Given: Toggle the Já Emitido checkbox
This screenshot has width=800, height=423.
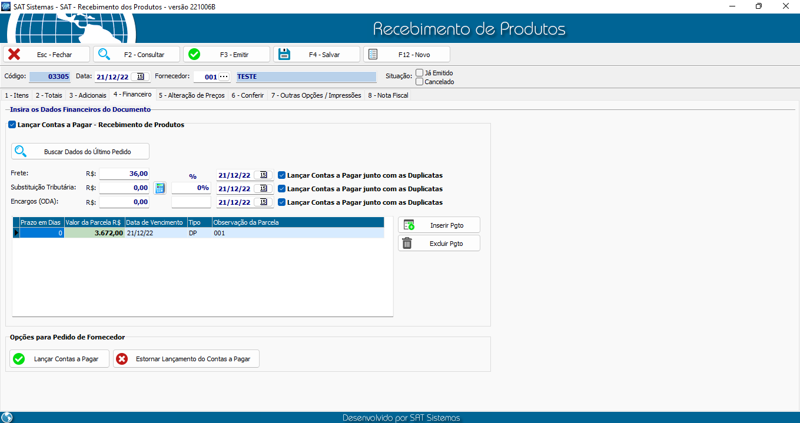Looking at the screenshot, I should (x=420, y=73).
